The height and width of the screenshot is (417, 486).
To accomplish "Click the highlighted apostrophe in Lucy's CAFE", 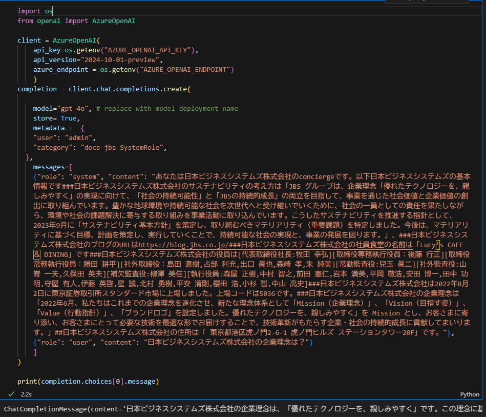I will pyautogui.click(x=438, y=245).
